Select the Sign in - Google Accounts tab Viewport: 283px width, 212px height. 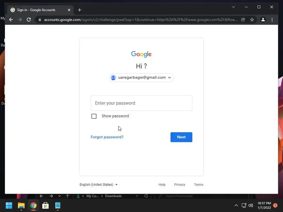[x=40, y=10]
